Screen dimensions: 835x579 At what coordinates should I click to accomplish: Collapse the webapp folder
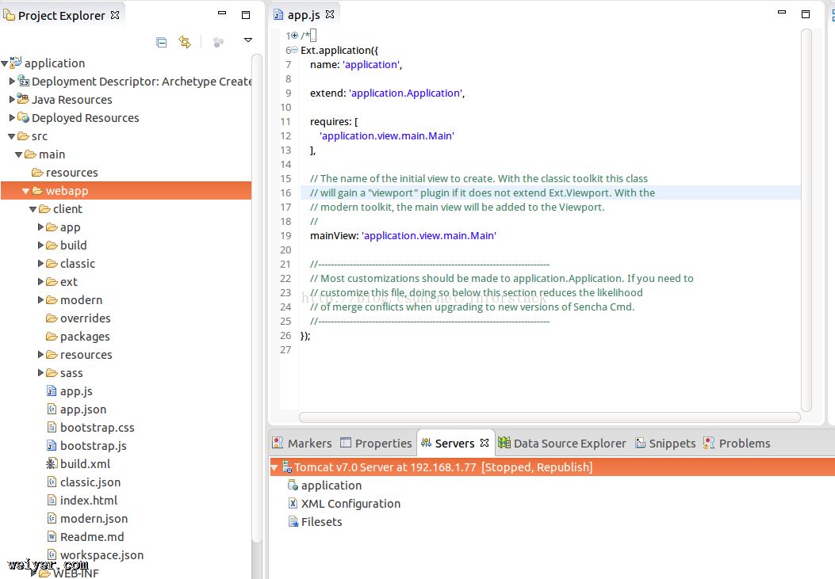point(26,191)
